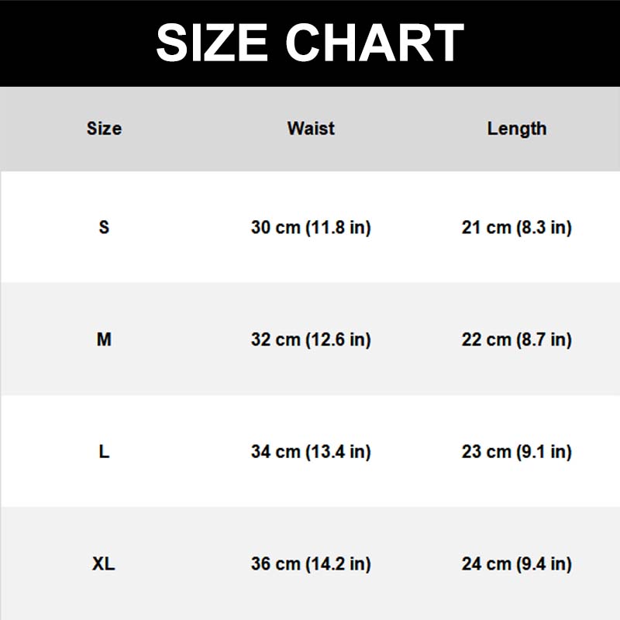Click the 14.2 in waist conversion
Image resolution: width=620 pixels, height=620 pixels.
coord(339,564)
